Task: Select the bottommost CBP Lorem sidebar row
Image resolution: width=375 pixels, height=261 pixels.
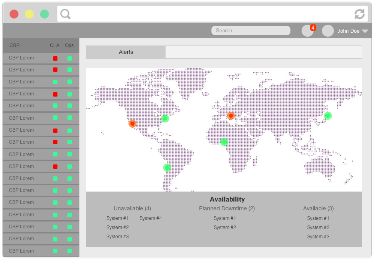Action: pyautogui.click(x=41, y=251)
